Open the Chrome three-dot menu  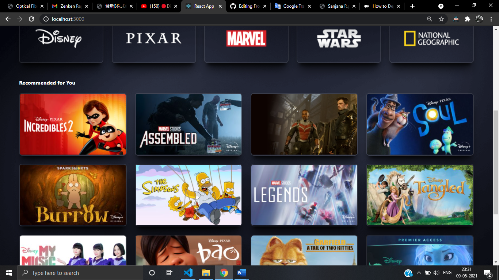pos(491,19)
